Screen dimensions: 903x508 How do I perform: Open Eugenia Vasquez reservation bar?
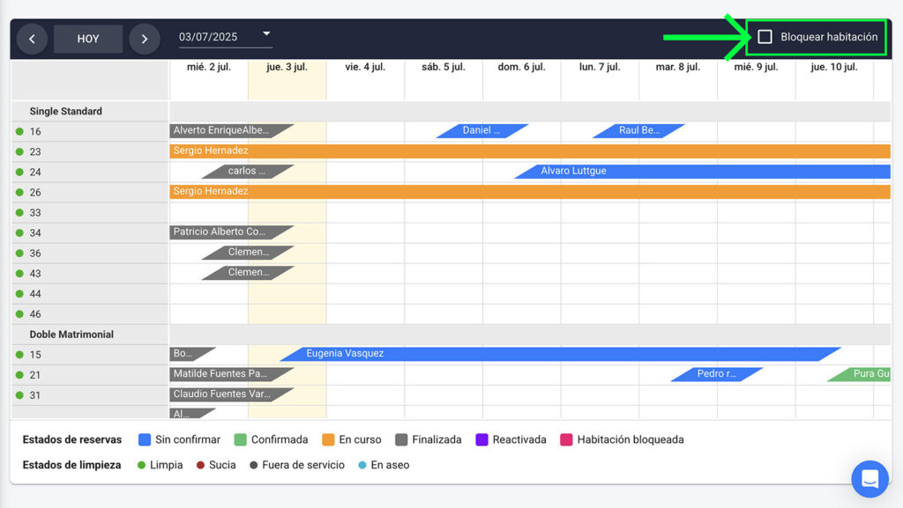[345, 354]
